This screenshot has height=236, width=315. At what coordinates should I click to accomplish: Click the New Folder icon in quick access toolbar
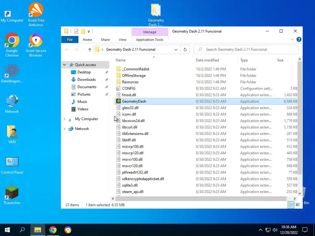83,31
